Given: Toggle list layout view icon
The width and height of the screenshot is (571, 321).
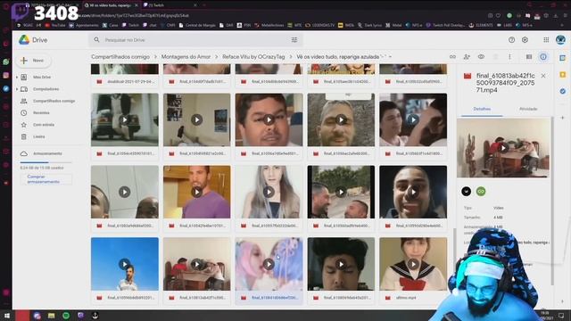Looking at the screenshot, I should coord(529,57).
